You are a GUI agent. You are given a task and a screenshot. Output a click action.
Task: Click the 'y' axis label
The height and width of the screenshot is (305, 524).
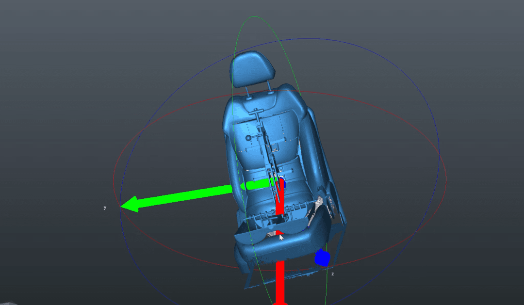[105, 208]
